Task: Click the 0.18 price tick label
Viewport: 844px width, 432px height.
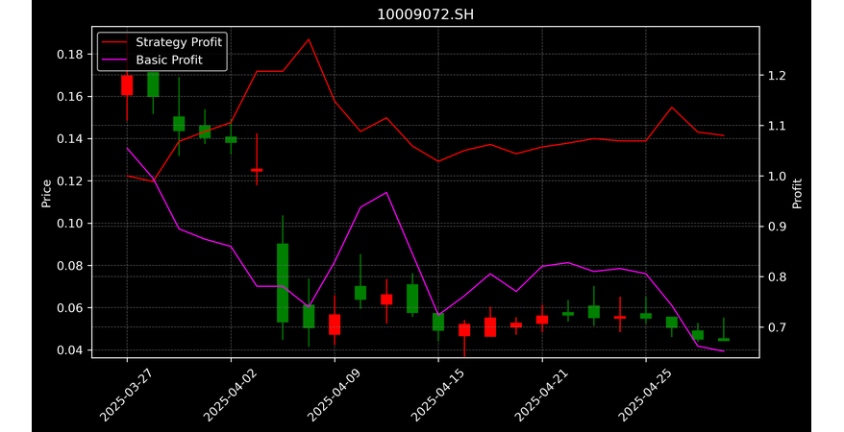Action: (x=69, y=55)
